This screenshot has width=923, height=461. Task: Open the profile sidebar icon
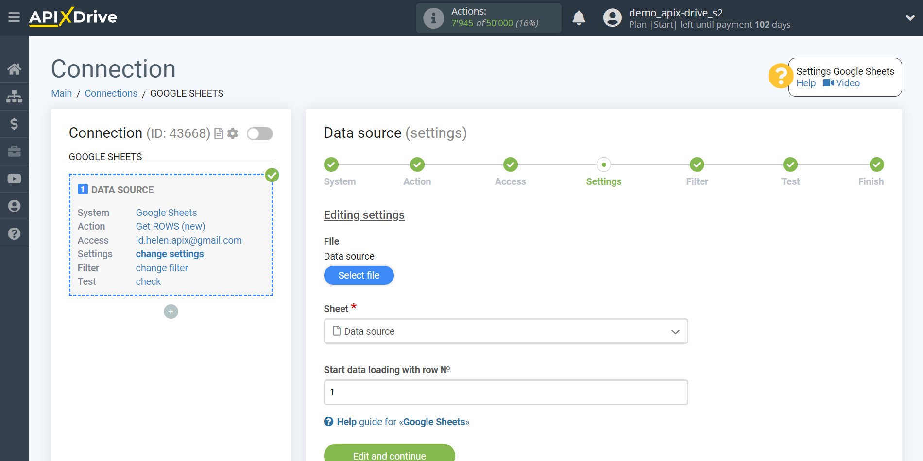14,206
